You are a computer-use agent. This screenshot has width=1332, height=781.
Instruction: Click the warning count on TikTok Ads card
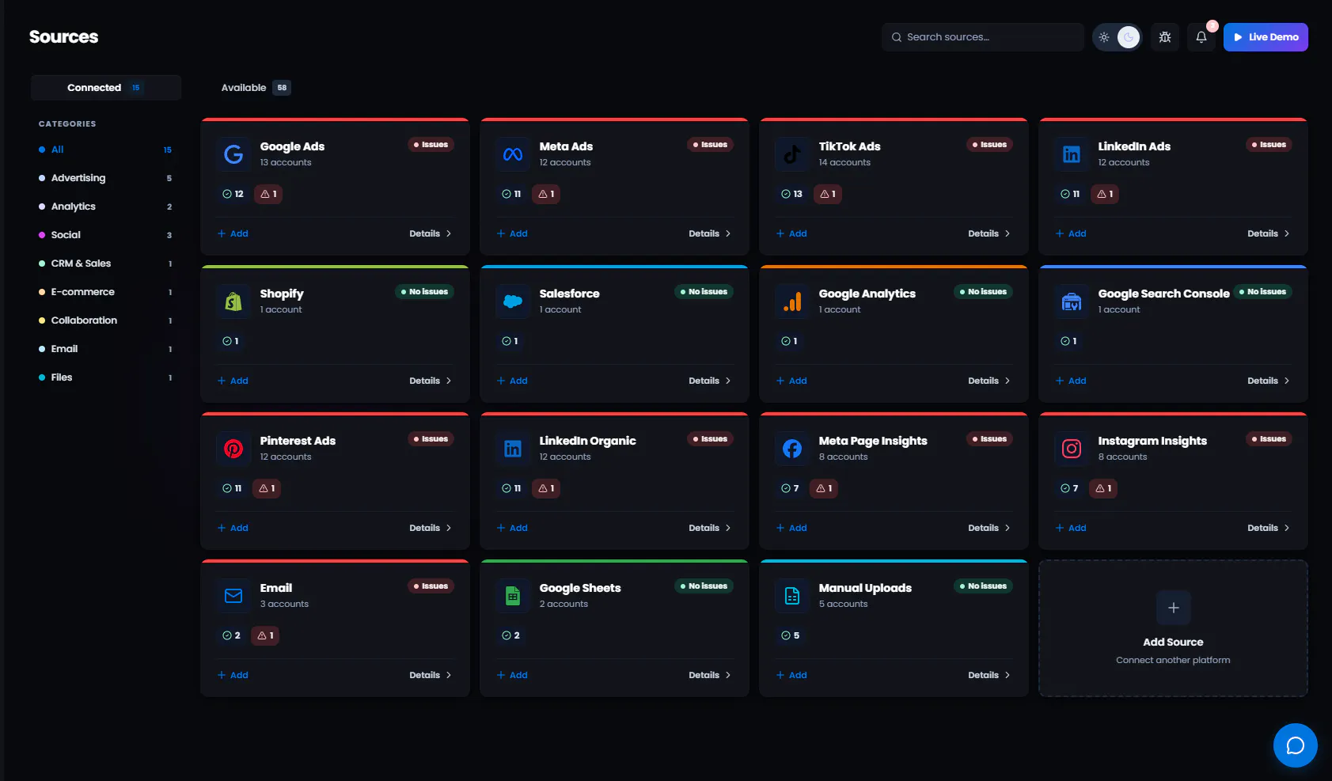click(828, 194)
